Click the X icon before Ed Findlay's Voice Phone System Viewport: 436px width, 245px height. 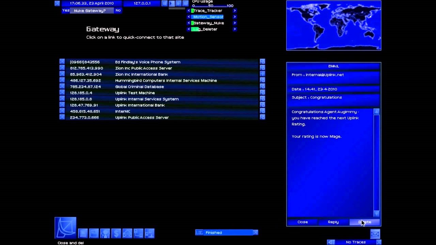coord(62,62)
